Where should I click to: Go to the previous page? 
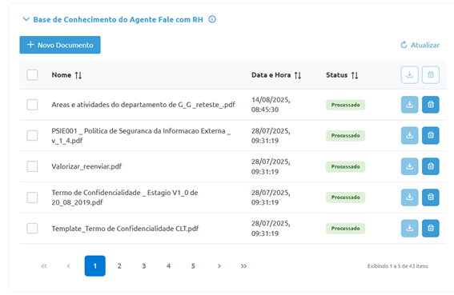(69, 265)
